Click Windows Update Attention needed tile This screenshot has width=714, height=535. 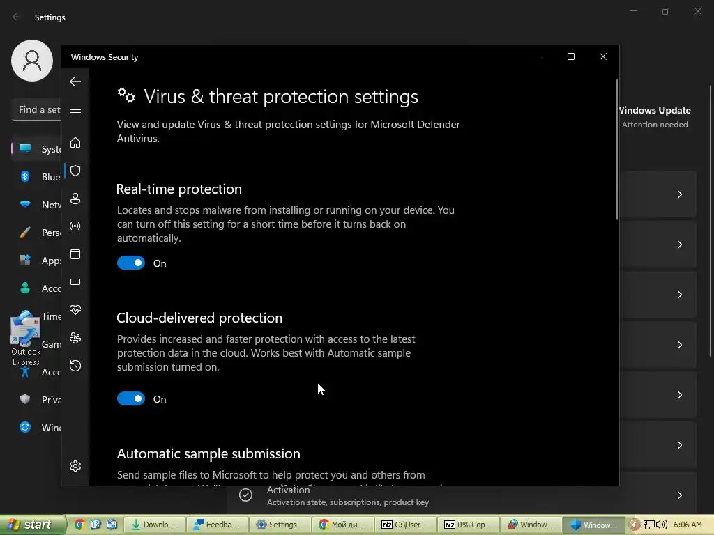pyautogui.click(x=655, y=117)
